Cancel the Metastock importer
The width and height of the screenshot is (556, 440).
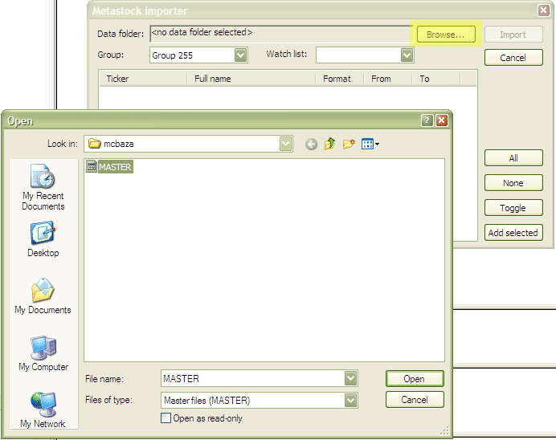click(513, 57)
